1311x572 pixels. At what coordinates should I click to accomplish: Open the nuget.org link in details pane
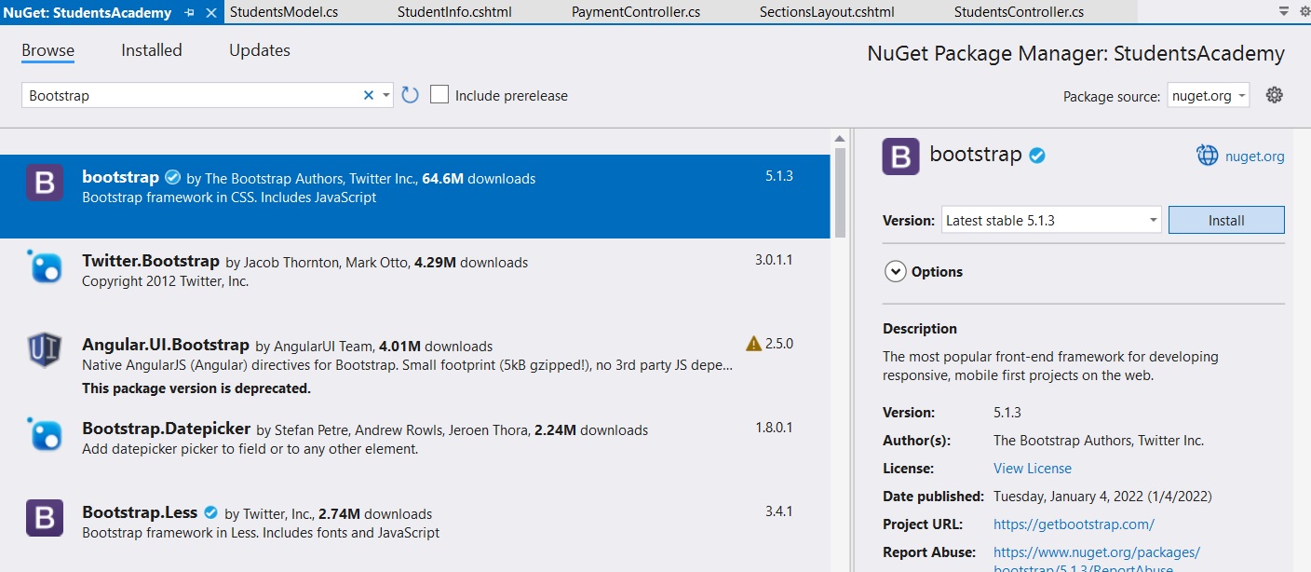click(x=1254, y=157)
